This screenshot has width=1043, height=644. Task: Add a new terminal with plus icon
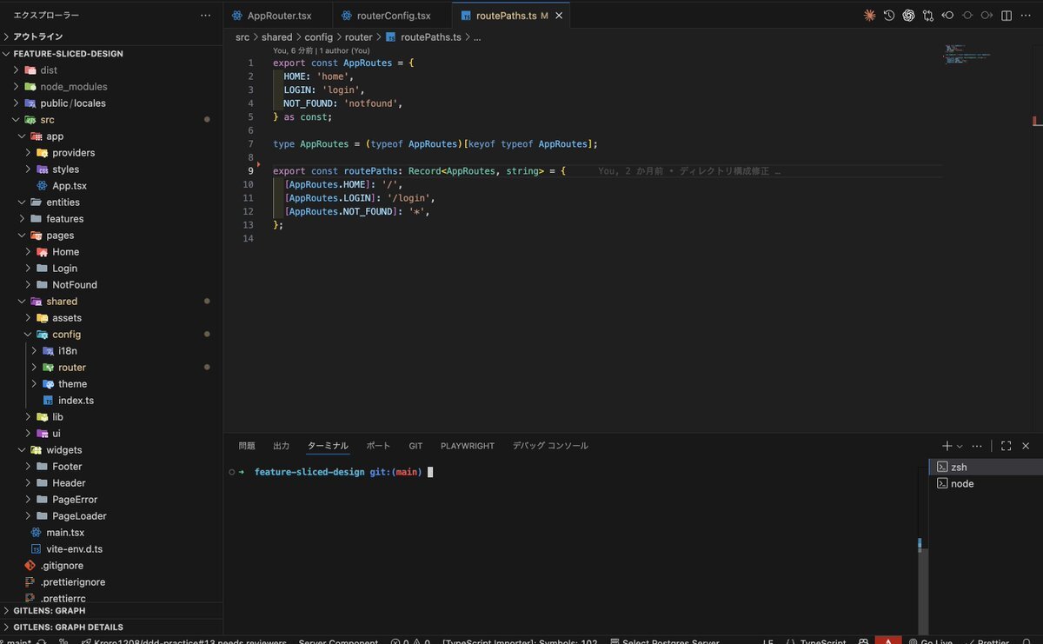[x=947, y=446]
